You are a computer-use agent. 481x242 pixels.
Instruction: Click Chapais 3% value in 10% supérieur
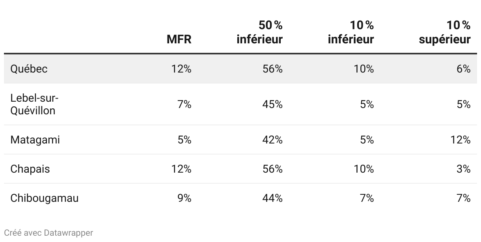pos(464,169)
